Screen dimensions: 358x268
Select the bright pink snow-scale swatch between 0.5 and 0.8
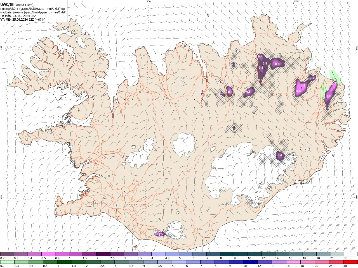click(x=48, y=254)
